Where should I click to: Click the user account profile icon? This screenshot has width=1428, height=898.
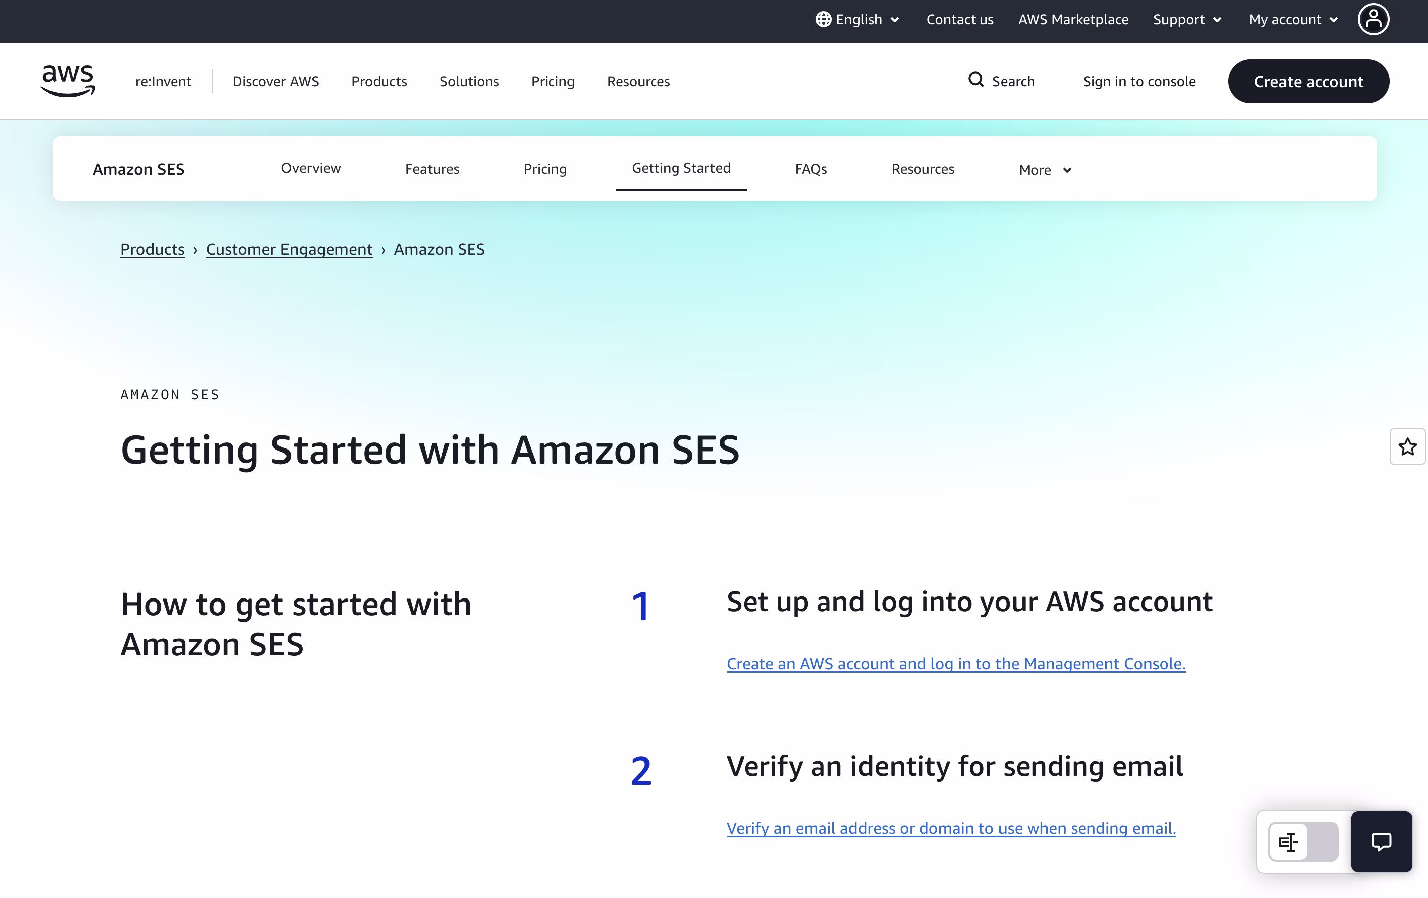pos(1373,19)
